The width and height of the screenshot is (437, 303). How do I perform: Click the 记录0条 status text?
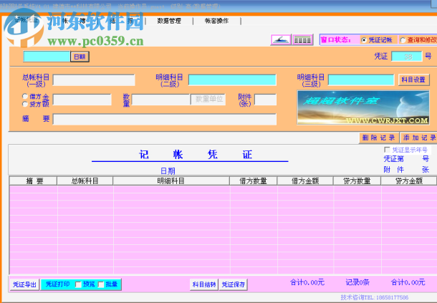click(x=357, y=283)
